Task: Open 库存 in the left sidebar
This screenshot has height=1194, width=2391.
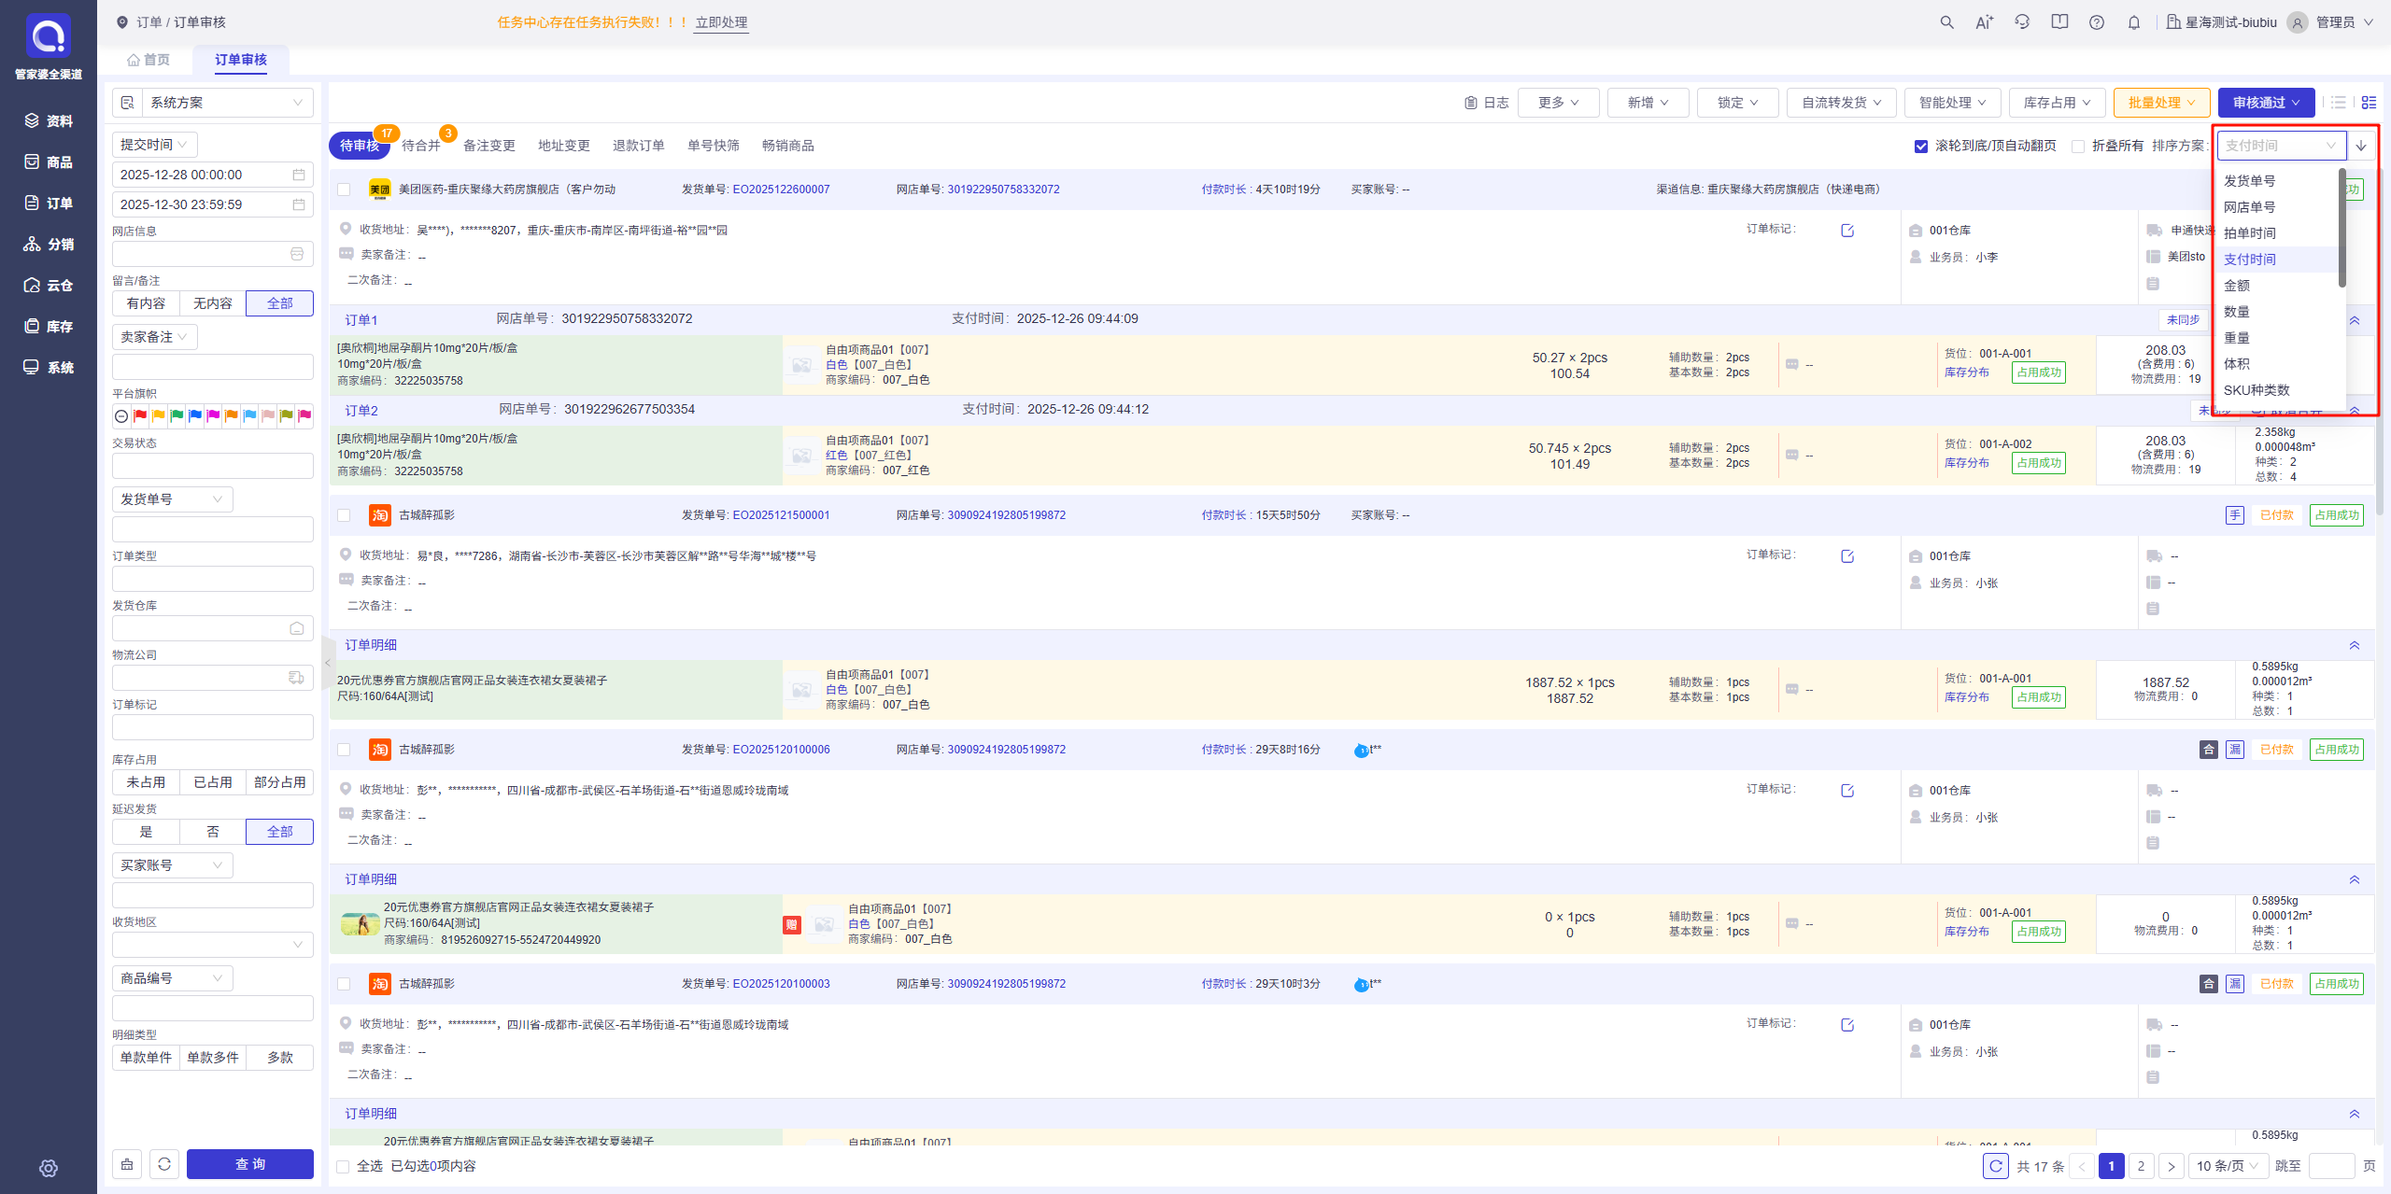Action: (x=49, y=326)
